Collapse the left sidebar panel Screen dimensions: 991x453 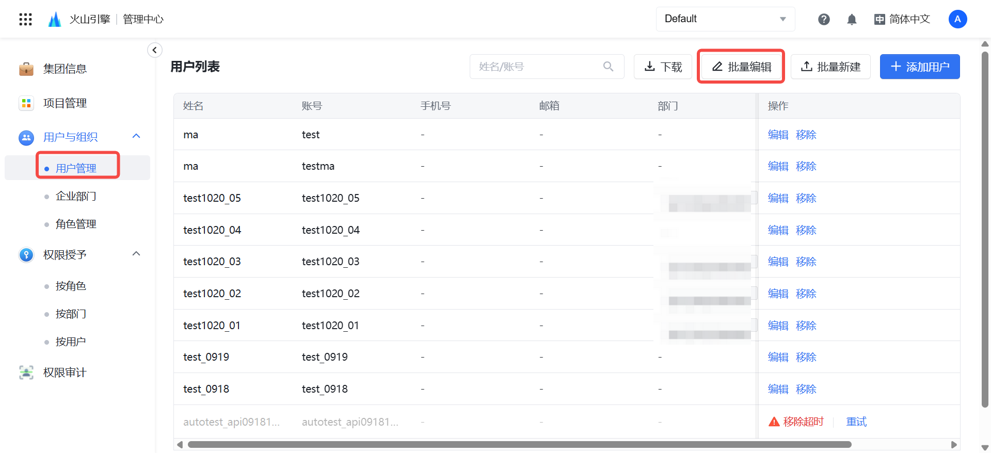[x=154, y=50]
